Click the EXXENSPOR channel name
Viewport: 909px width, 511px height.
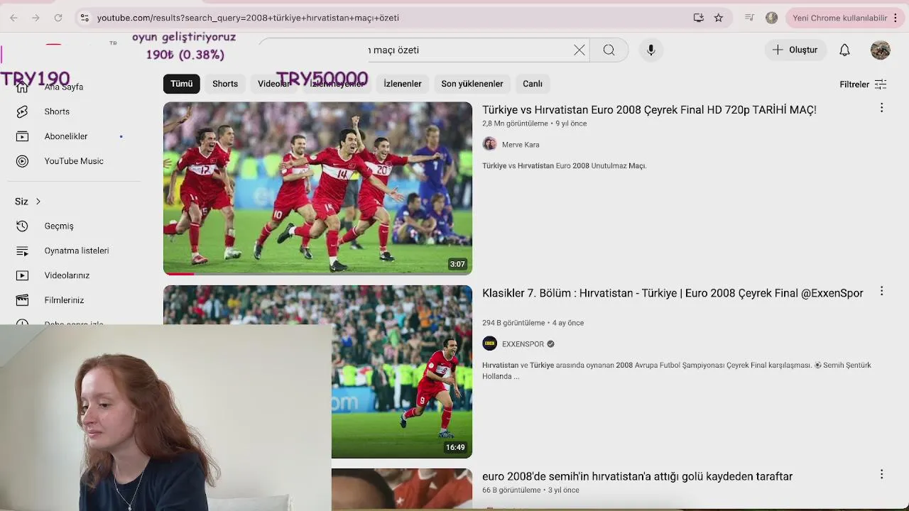[x=523, y=344]
